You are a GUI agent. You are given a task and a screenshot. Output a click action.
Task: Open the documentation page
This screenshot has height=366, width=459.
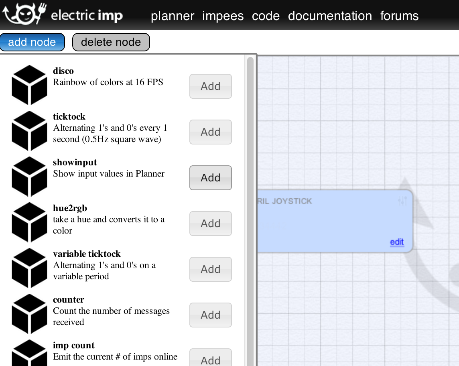point(330,16)
